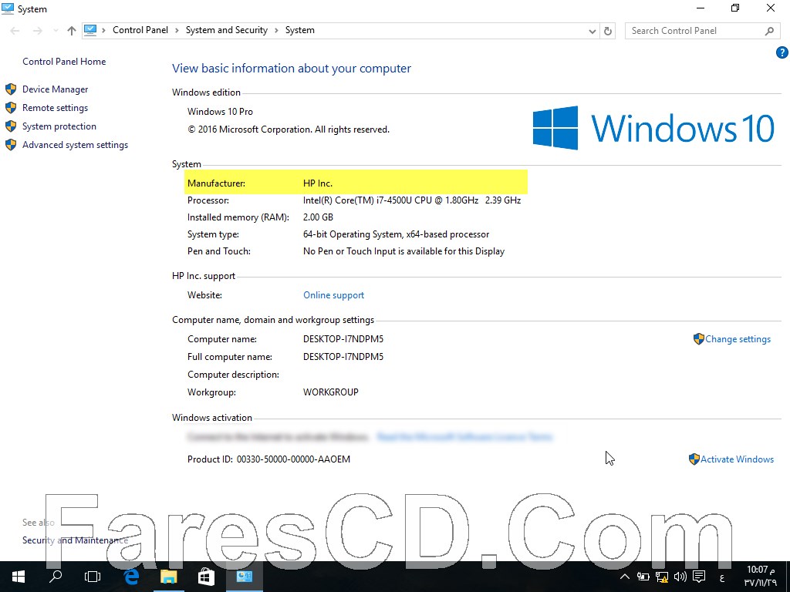
Task: Click the System window title icon
Action: click(8, 8)
